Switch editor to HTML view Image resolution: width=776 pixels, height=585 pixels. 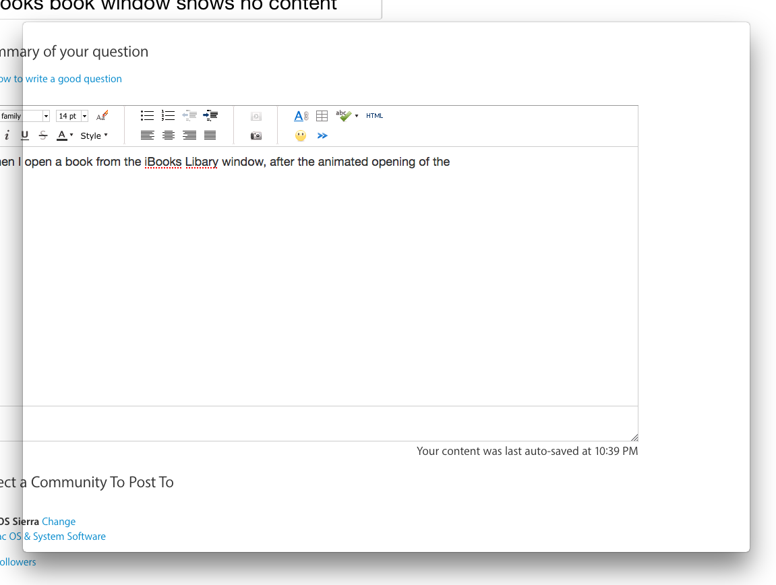(x=375, y=116)
